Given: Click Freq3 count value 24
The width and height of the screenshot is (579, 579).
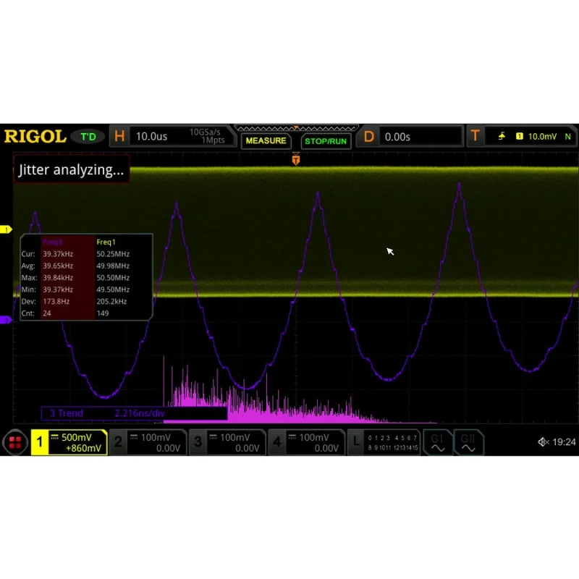Looking at the screenshot, I should (47, 313).
